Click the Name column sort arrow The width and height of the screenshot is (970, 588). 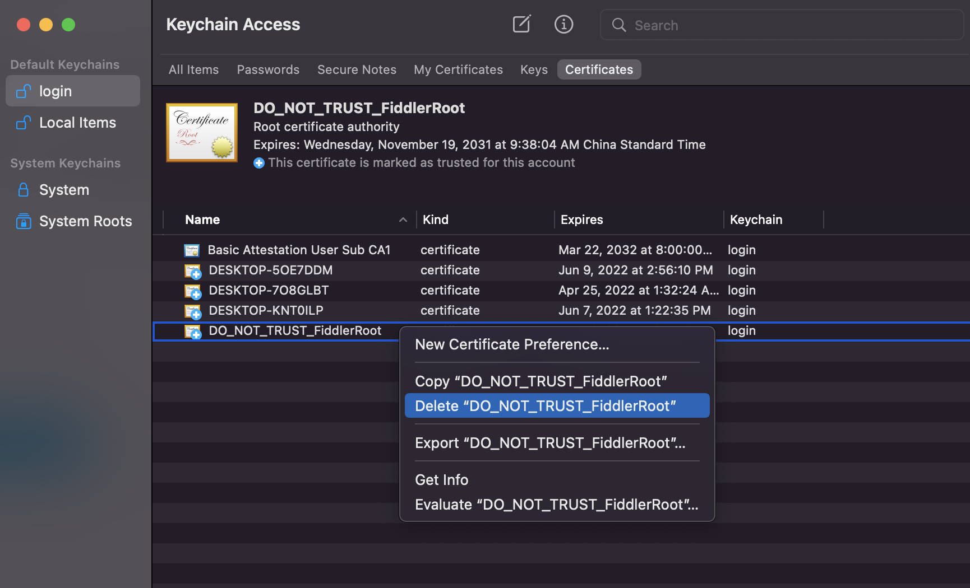(403, 220)
